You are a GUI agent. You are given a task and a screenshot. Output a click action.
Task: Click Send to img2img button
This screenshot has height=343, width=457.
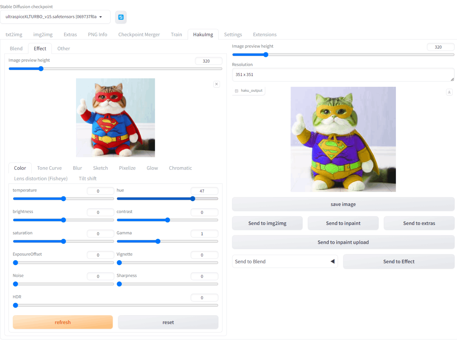267,223
